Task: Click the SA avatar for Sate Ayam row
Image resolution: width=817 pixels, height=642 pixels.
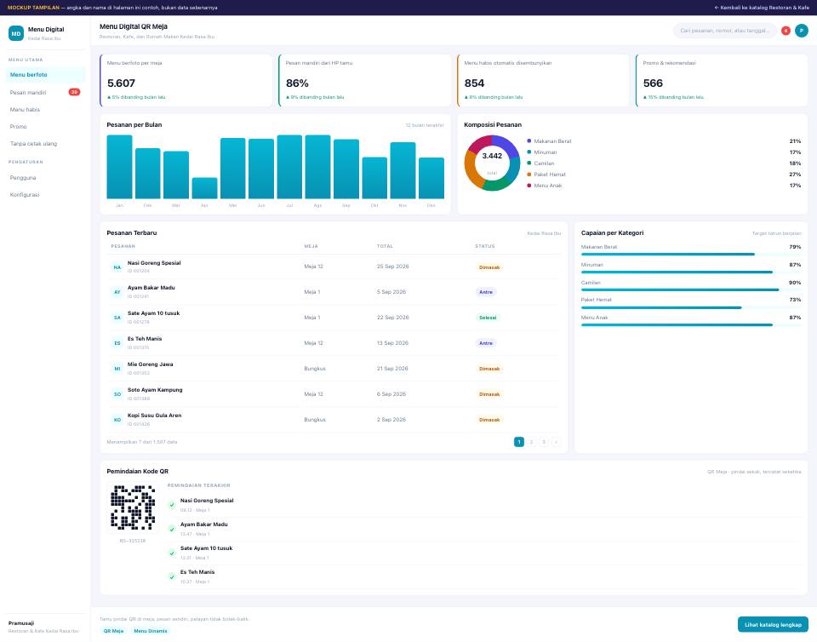Action: 117,318
